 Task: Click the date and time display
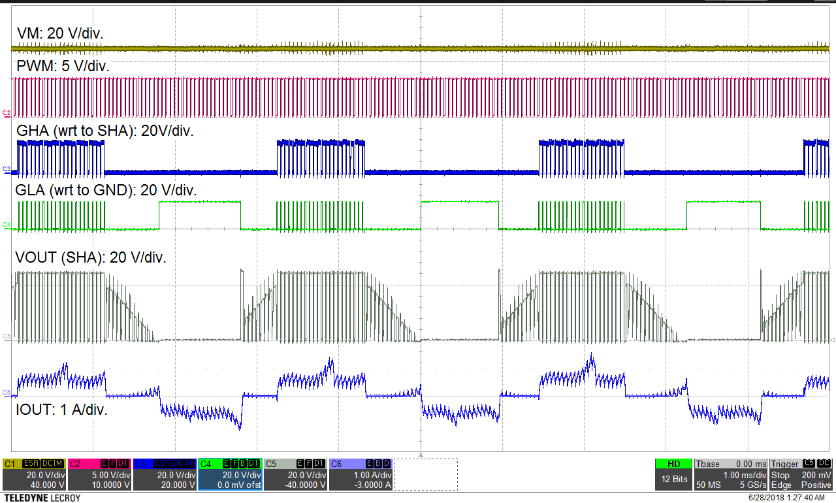(x=787, y=496)
